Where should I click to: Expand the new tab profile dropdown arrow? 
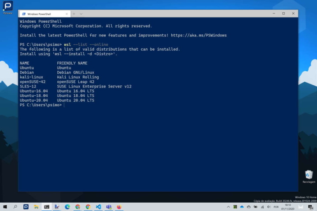80,14
